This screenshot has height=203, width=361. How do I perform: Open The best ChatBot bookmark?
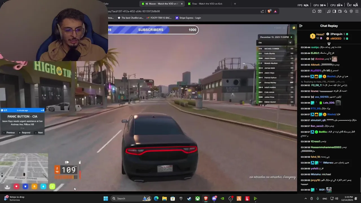pyautogui.click(x=130, y=18)
